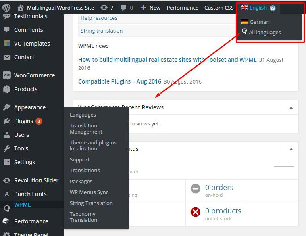306x236 pixels.
Task: Select German from language dropdown
Action: (259, 22)
